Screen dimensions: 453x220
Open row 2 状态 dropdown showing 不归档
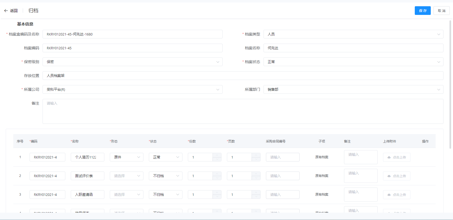tap(165, 176)
